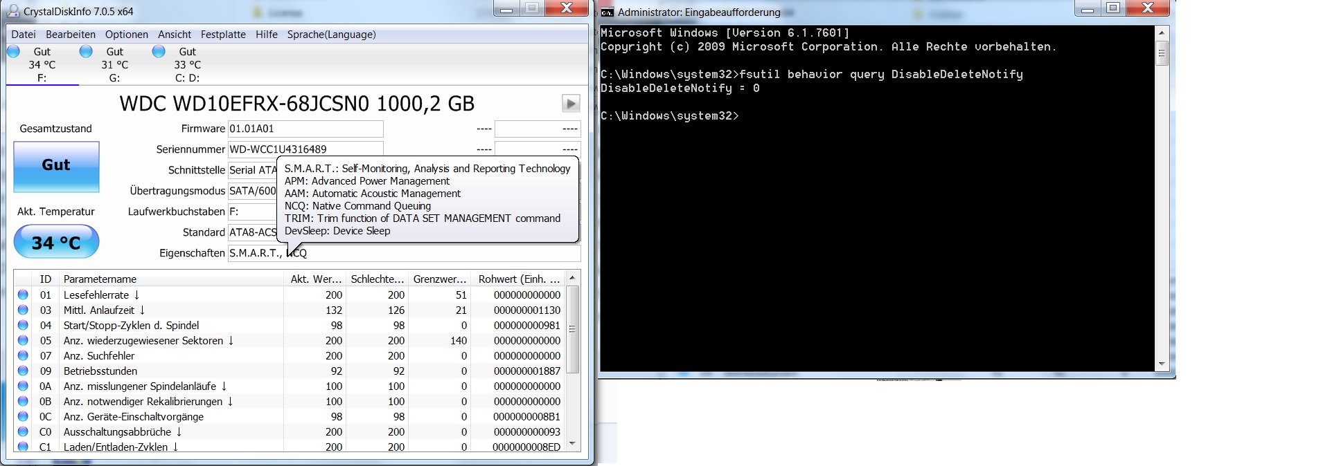Image resolution: width=1330 pixels, height=466 pixels.
Task: Click status orb of Geräte-Einschaltvorgänge row
Action: 23,417
